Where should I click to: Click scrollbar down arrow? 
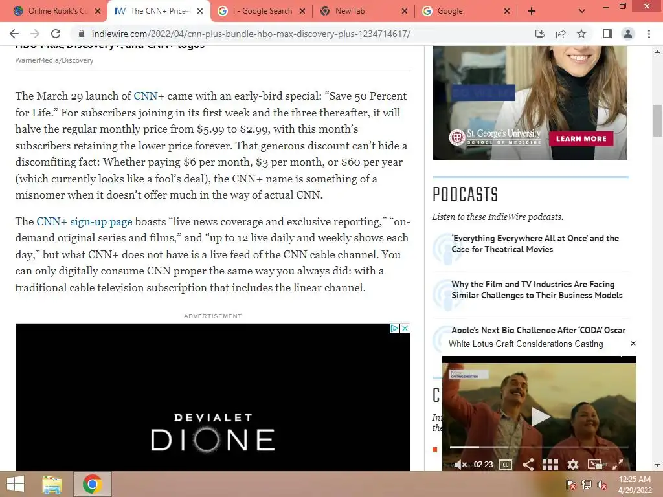(657, 465)
